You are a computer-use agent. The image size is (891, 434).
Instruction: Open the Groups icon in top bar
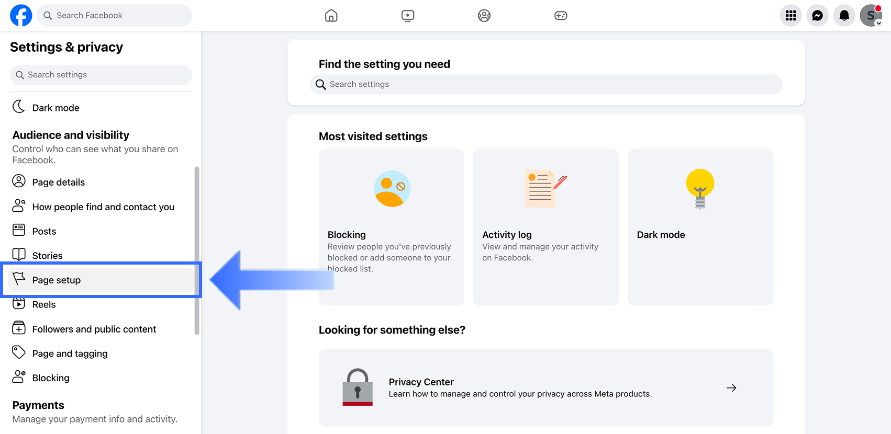click(484, 16)
